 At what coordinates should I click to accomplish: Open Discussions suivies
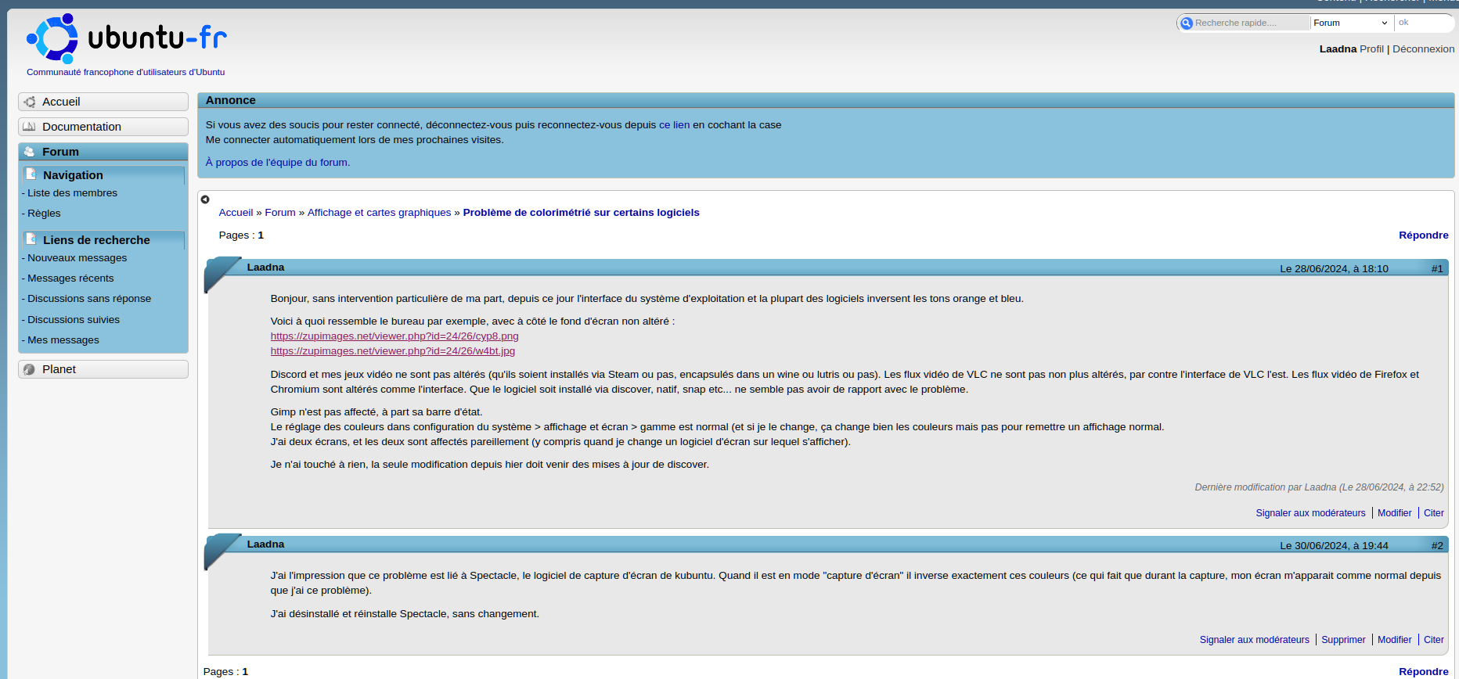coord(74,320)
